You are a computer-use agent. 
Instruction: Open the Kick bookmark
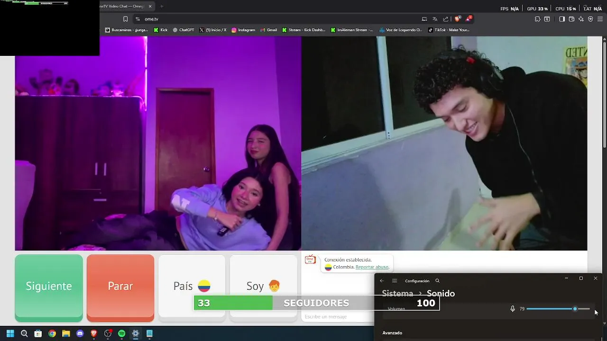(161, 30)
